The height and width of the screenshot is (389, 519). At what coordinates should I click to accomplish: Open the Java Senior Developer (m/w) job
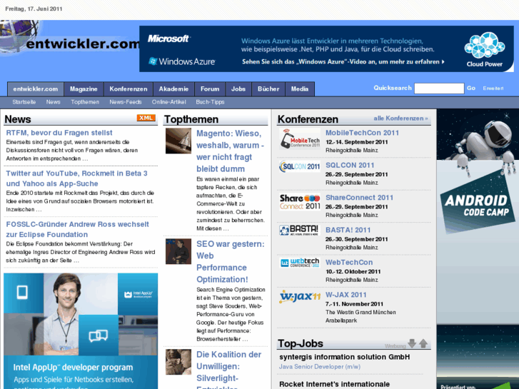(x=320, y=366)
